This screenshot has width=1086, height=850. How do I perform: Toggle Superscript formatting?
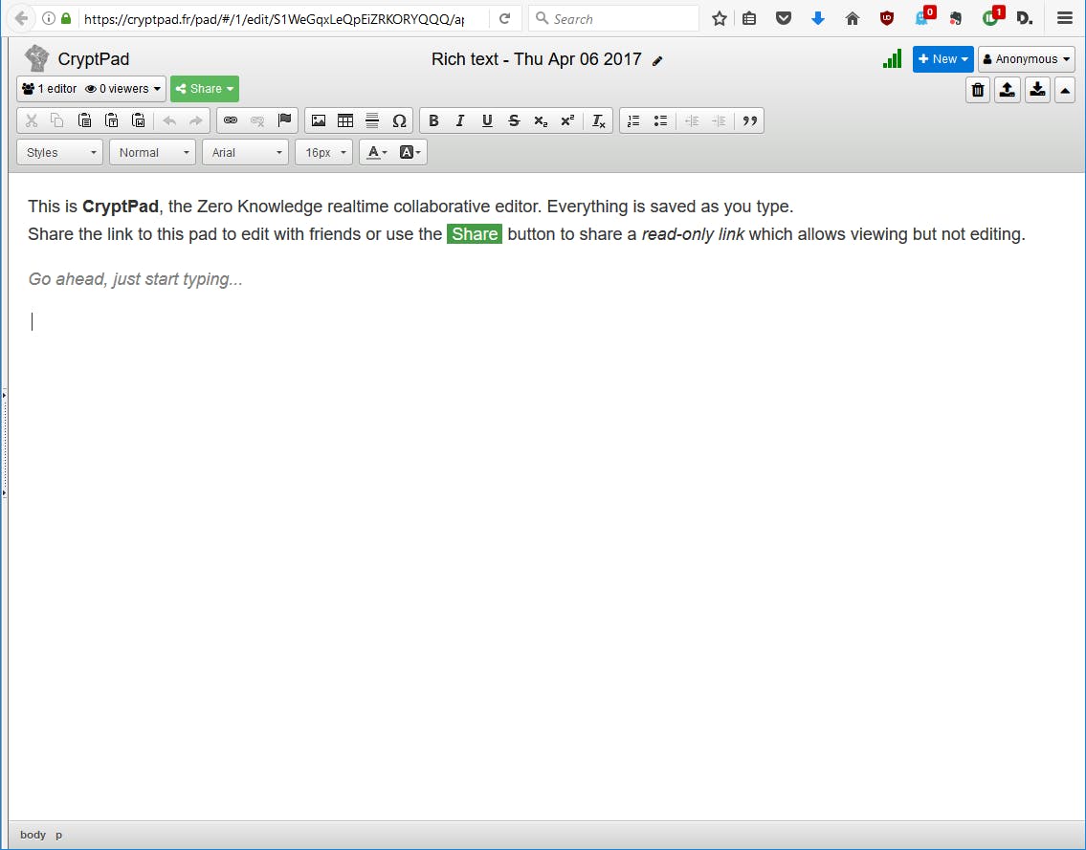pyautogui.click(x=568, y=120)
